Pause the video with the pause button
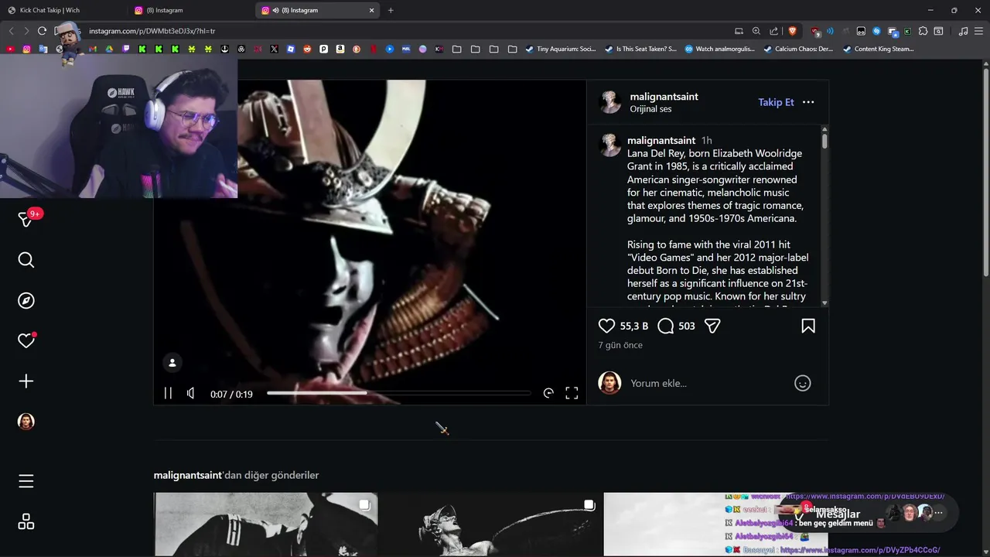 (168, 394)
